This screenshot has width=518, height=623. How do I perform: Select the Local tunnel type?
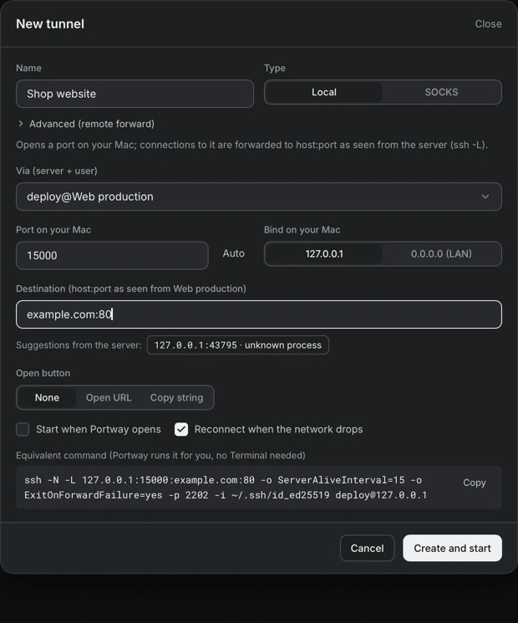click(323, 92)
